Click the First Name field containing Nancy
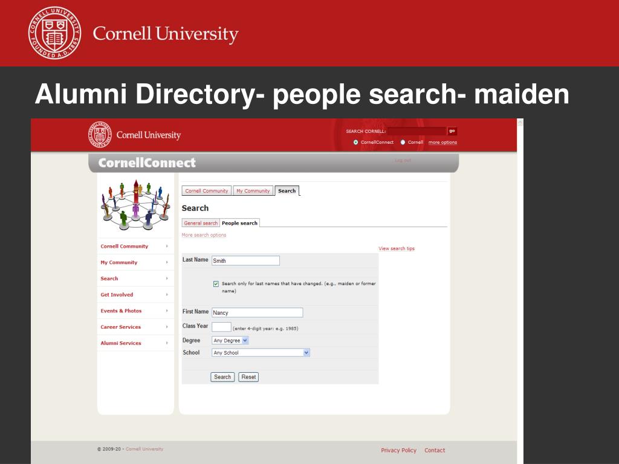Image resolution: width=619 pixels, height=464 pixels. pos(258,313)
